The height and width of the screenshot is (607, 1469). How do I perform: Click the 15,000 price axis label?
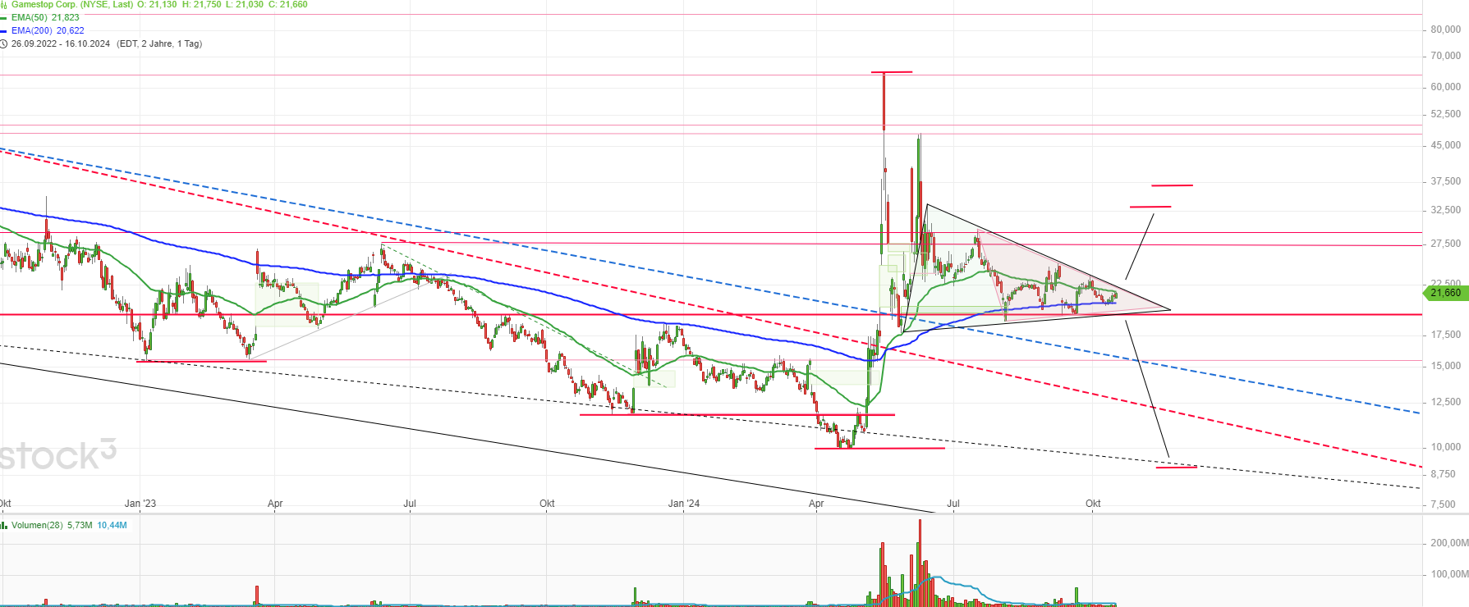tap(1446, 366)
